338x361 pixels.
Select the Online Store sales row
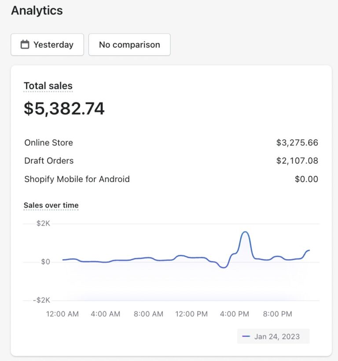(x=171, y=142)
